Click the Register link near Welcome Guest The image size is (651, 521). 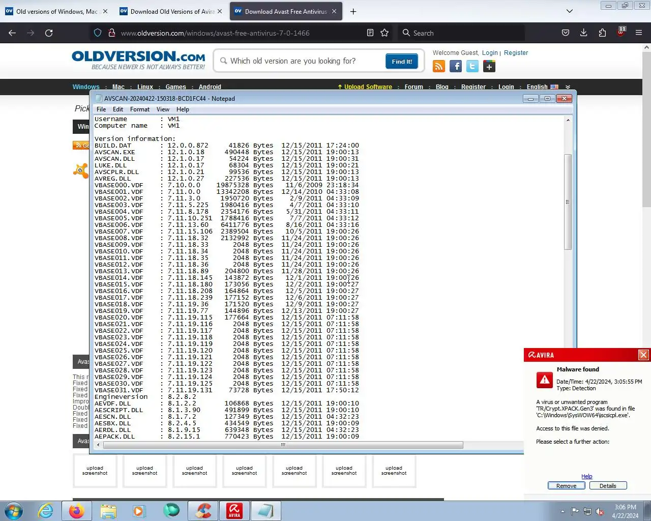click(x=516, y=53)
